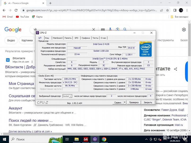Viewport: 191px width, 143px height.
Task: Open the Инструменты search tools
Action: tap(166, 40)
